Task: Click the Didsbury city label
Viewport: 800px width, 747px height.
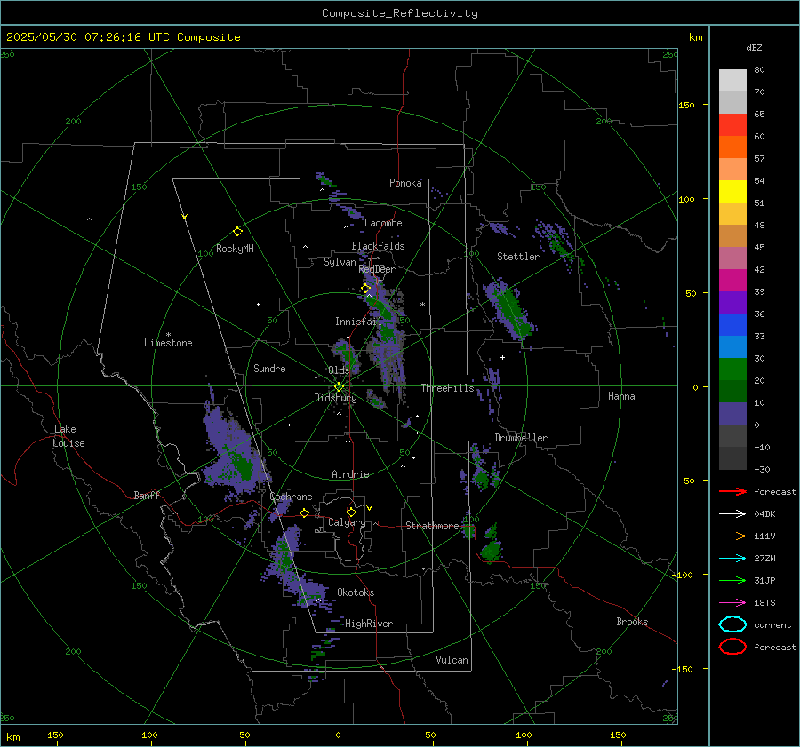Action: (335, 398)
